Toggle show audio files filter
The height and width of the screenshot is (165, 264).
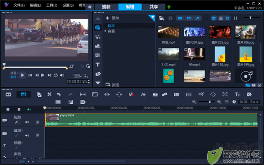(x=198, y=18)
